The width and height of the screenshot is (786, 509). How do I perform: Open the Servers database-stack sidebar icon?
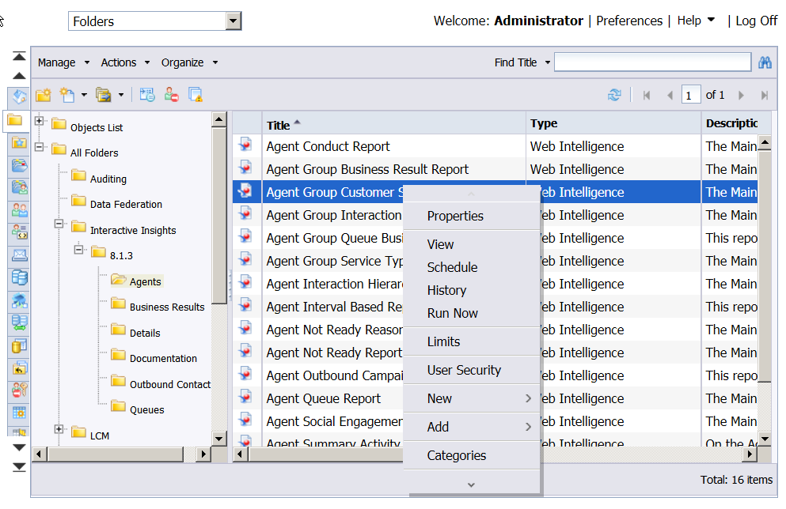[x=19, y=277]
